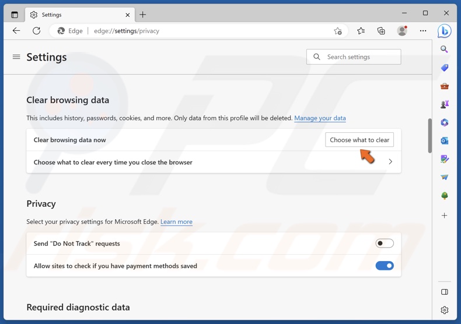This screenshot has width=461, height=324.
Task: Disable payment methods check toggle
Action: pyautogui.click(x=385, y=266)
